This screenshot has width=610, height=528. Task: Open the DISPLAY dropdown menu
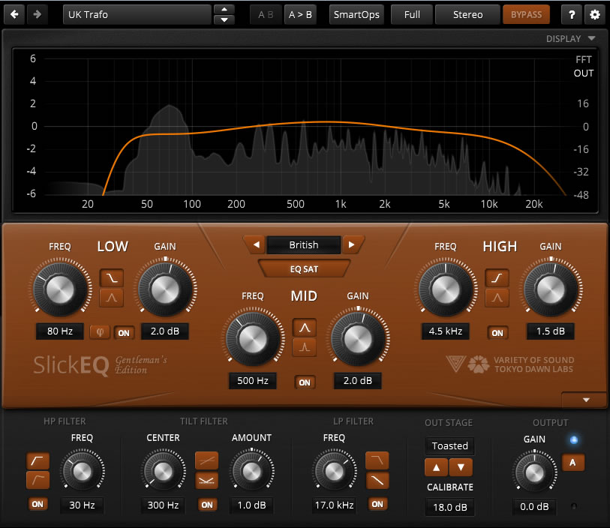[570, 38]
